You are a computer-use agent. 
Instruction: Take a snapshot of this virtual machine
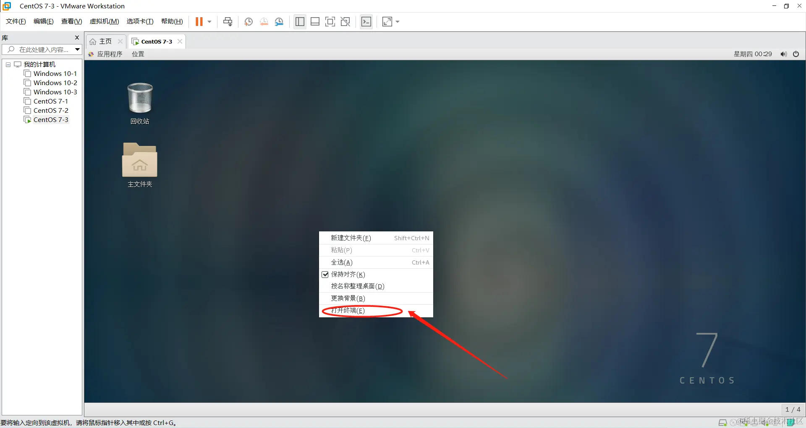click(249, 21)
